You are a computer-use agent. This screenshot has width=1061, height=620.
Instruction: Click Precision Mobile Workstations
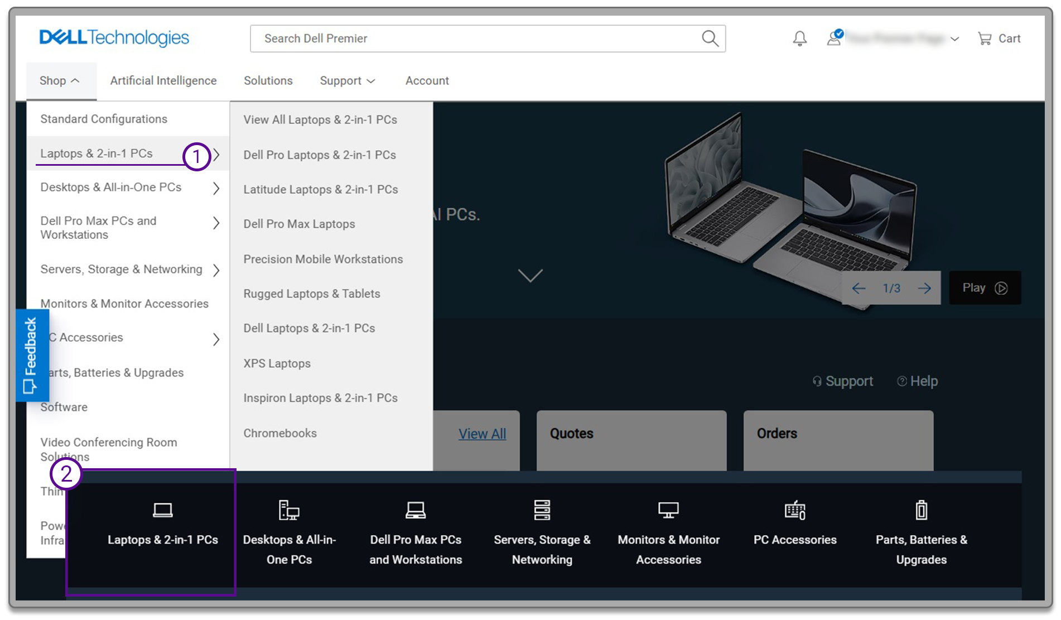pos(323,259)
